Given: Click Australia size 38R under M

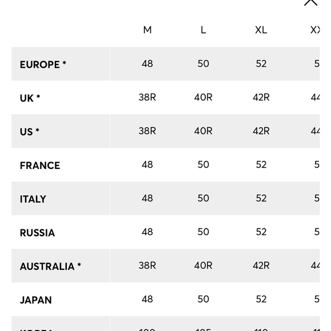Looking at the screenshot, I should (x=147, y=265).
